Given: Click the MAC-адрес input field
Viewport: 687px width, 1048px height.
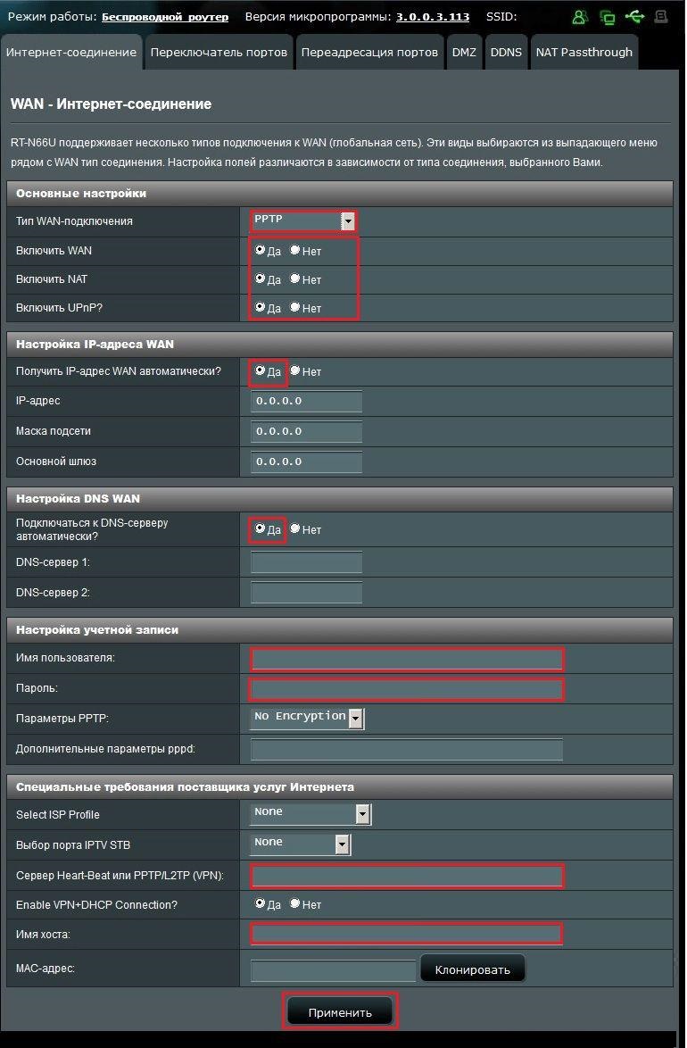Looking at the screenshot, I should (334, 970).
